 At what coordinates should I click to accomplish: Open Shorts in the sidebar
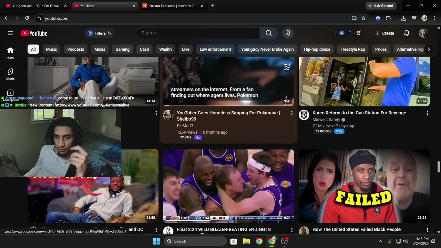(x=10, y=74)
